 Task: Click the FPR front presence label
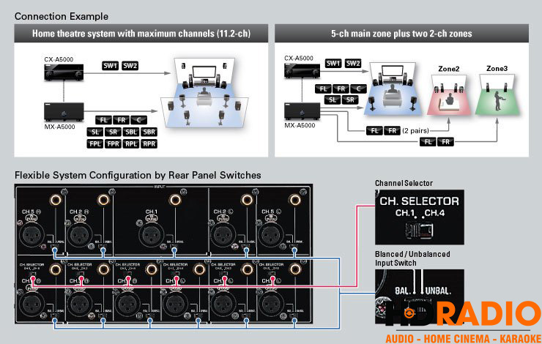[111, 143]
